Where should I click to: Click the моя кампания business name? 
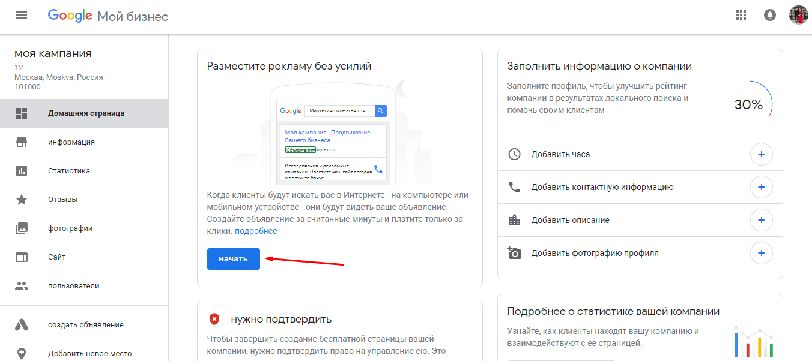(53, 53)
